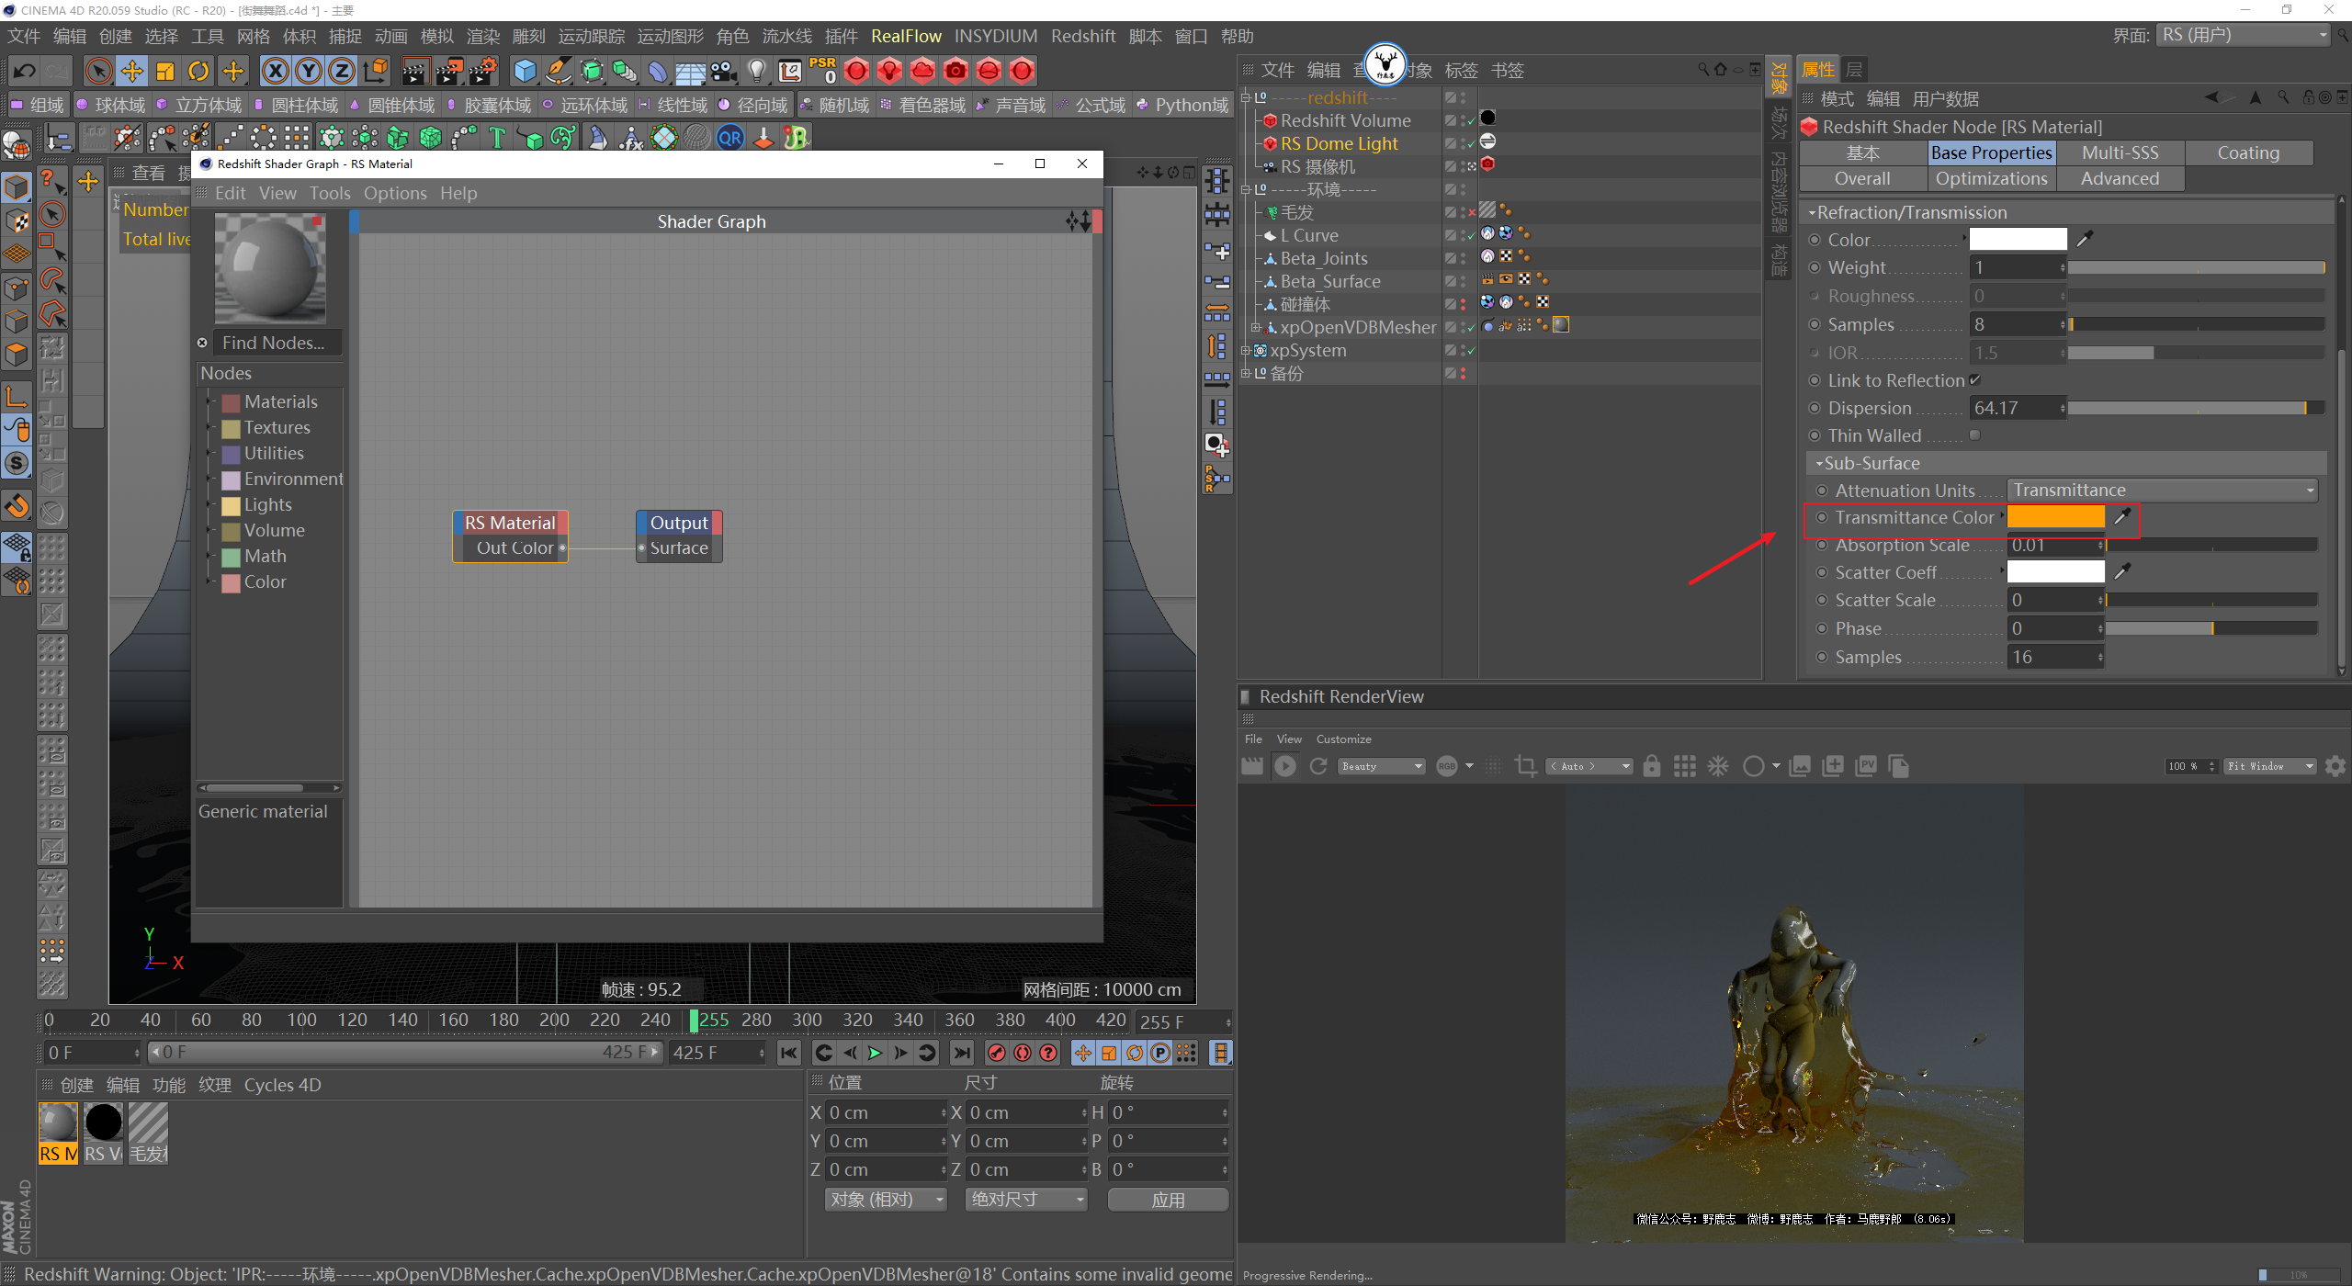Toggle the Link to Reflection checkbox
Viewport: 2352px width, 1286px height.
tap(1974, 379)
